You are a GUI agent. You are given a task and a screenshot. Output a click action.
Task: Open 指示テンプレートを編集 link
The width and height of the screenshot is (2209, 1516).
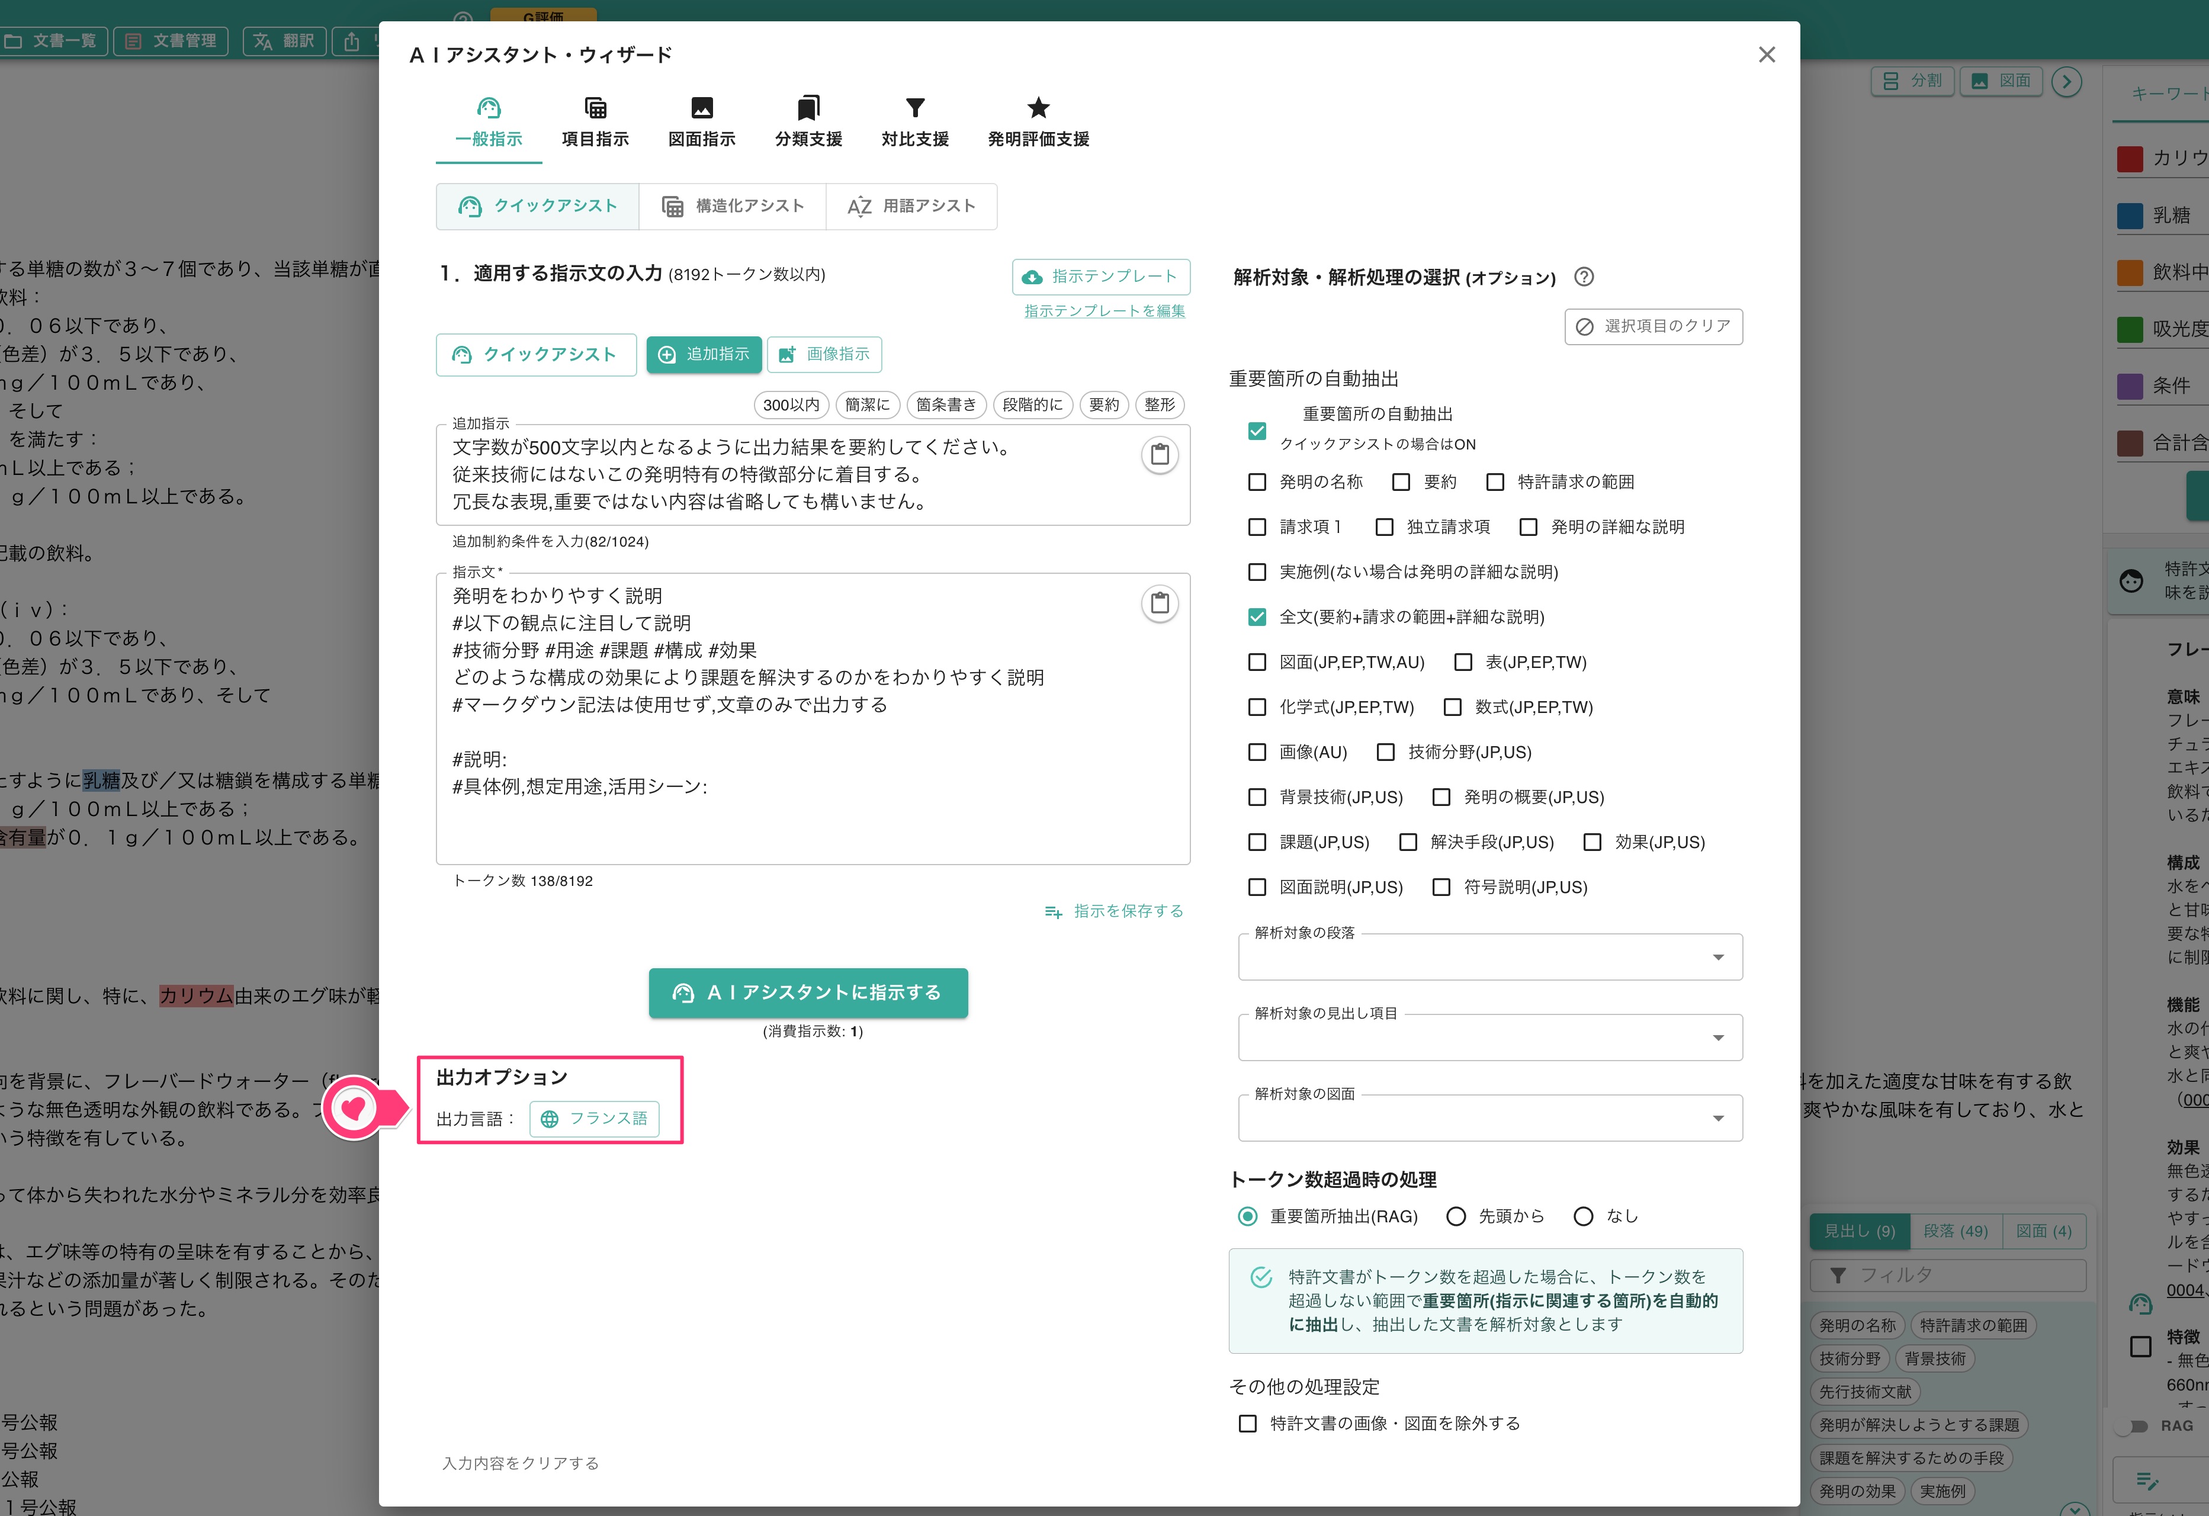(1104, 311)
